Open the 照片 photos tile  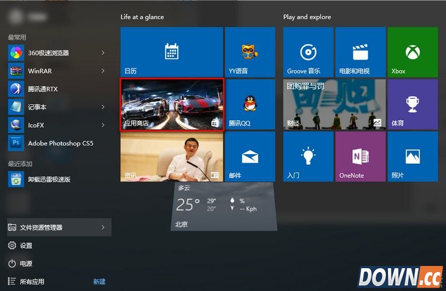[413, 156]
